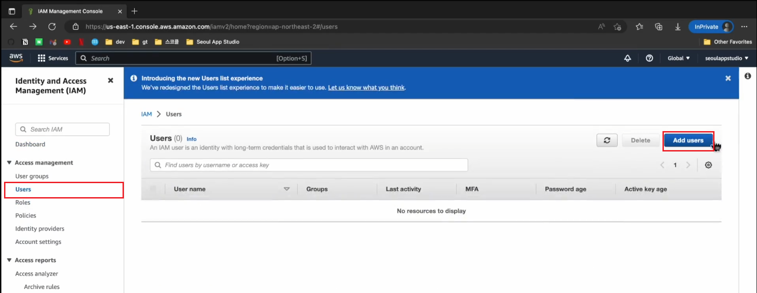Open the green N Naver bookmark
The image size is (757, 293).
click(x=39, y=42)
